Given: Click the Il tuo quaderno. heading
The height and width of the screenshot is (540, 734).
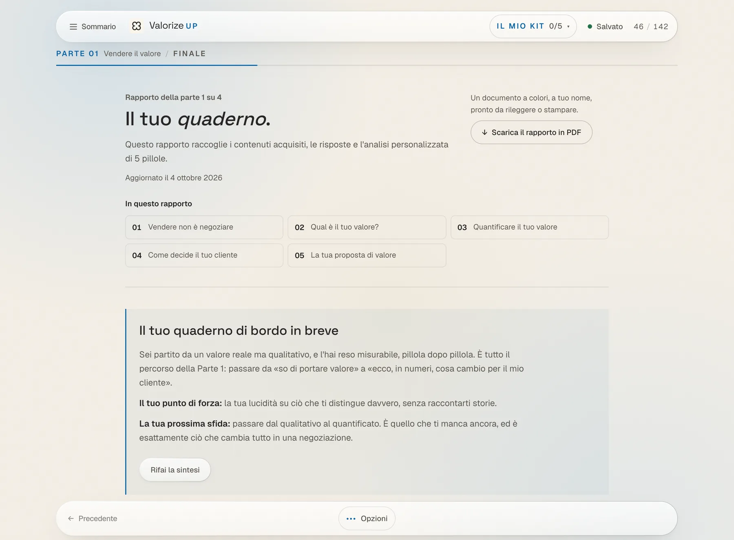Looking at the screenshot, I should tap(198, 119).
